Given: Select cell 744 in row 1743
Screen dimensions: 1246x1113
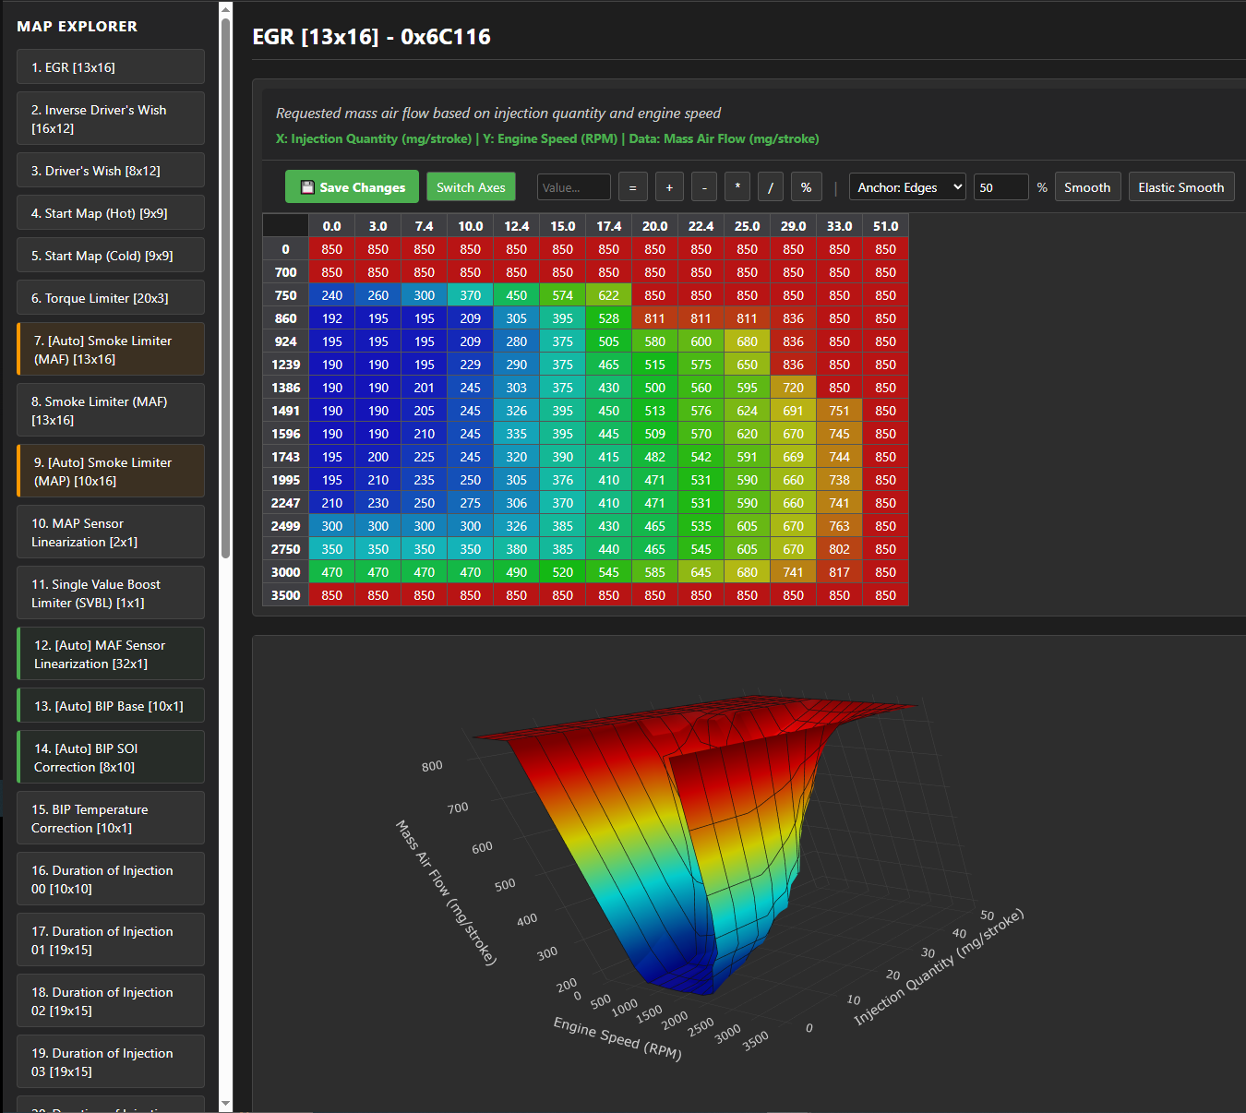Looking at the screenshot, I should (840, 457).
